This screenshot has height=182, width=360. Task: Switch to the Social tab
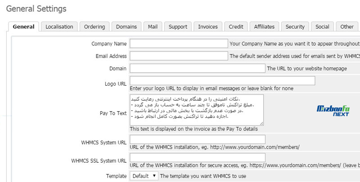pyautogui.click(x=322, y=27)
